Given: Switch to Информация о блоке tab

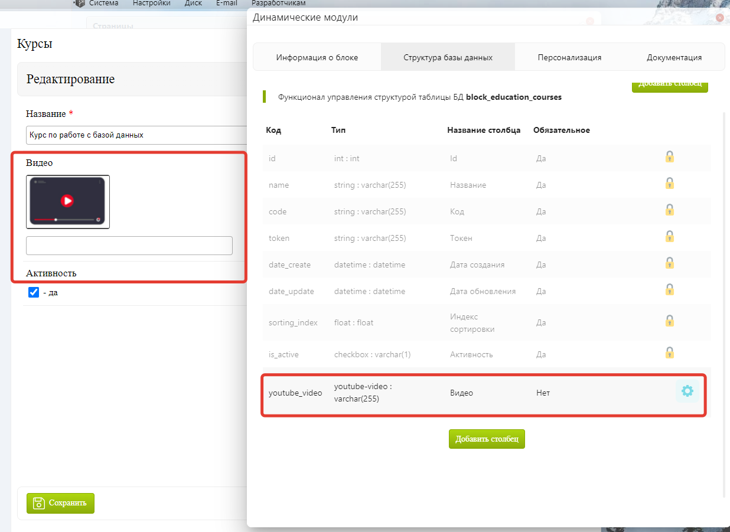Looking at the screenshot, I should [x=317, y=57].
